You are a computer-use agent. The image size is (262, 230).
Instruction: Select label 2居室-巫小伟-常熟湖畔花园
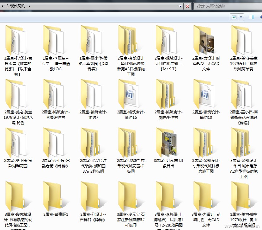[18, 163]
